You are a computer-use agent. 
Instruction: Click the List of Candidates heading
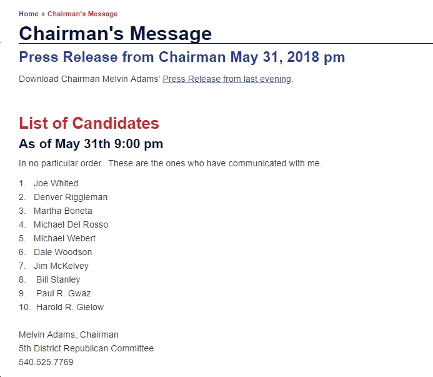(89, 123)
